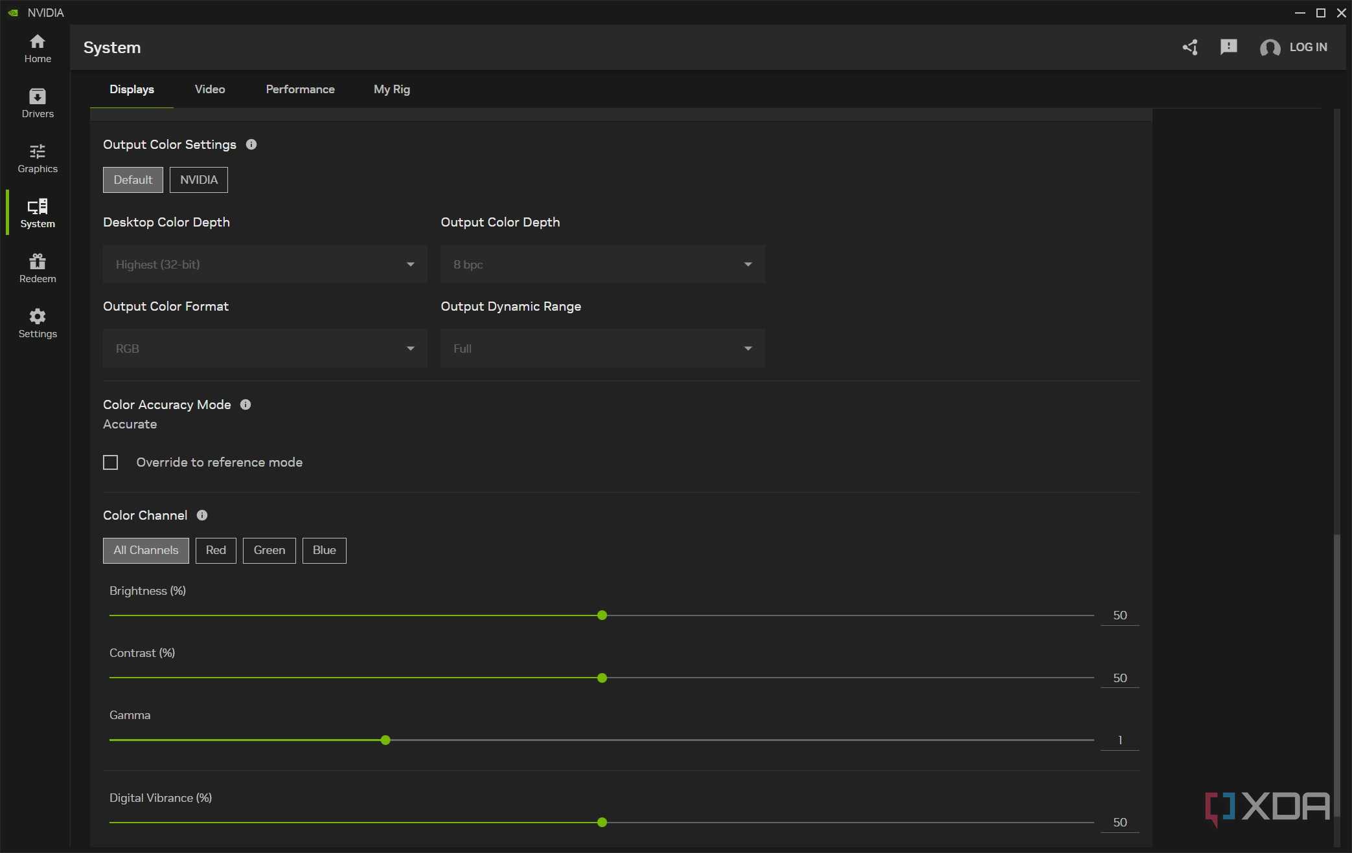Image resolution: width=1352 pixels, height=853 pixels.
Task: Select NVIDIA output color settings
Action: (x=199, y=180)
